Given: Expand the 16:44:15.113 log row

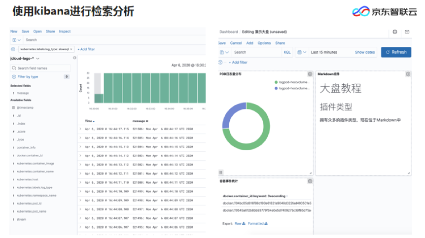Looking at the screenshot, I should tap(80, 147).
